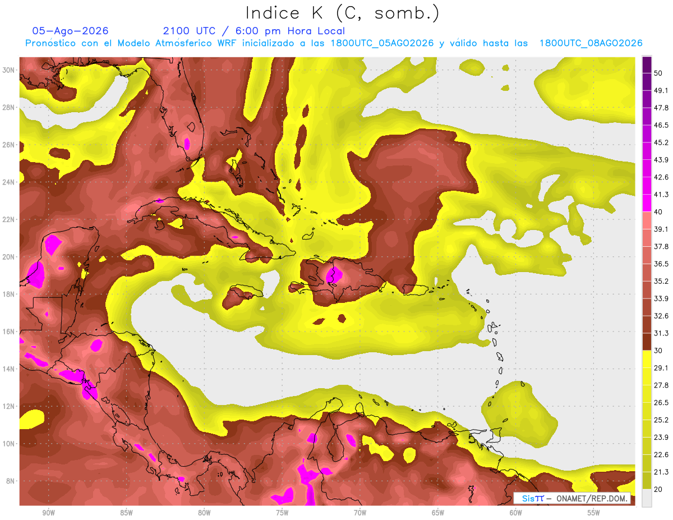Click the colorbar value "30"

tap(659, 351)
